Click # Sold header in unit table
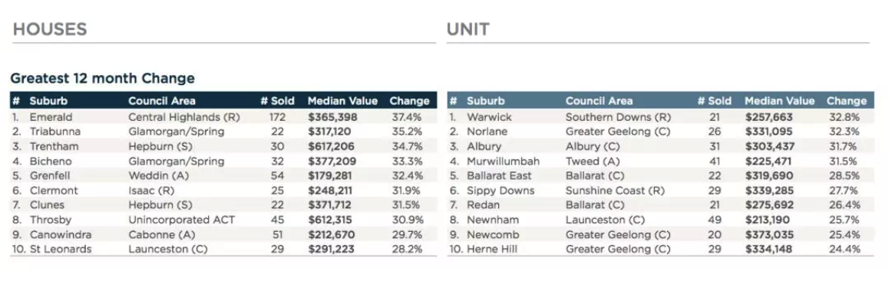Image resolution: width=895 pixels, height=297 pixels. (714, 101)
